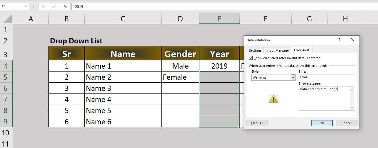Select row 10 header
The width and height of the screenshot is (378, 148).
point(6,133)
